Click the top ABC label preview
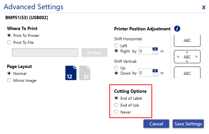Image resolution: width=209 pixels, height=134 pixels. [x=187, y=41]
